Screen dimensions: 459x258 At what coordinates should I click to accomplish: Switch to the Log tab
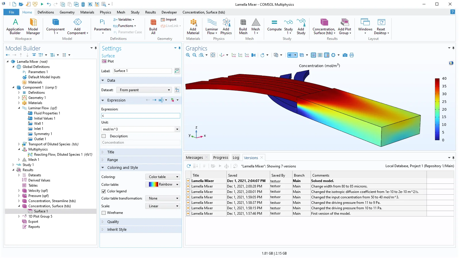coord(236,158)
